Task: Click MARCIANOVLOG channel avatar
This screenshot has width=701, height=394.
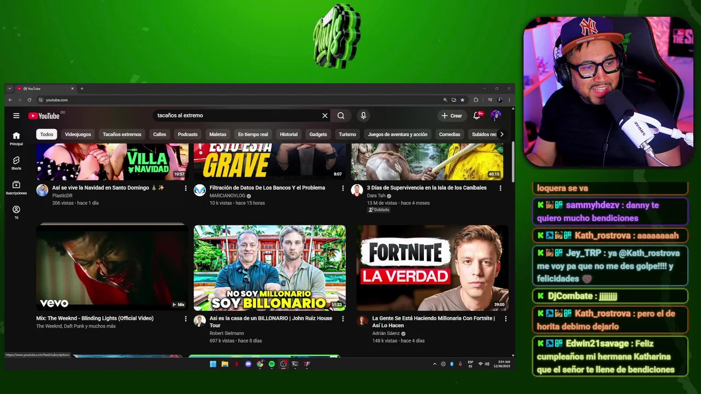Action: (200, 190)
